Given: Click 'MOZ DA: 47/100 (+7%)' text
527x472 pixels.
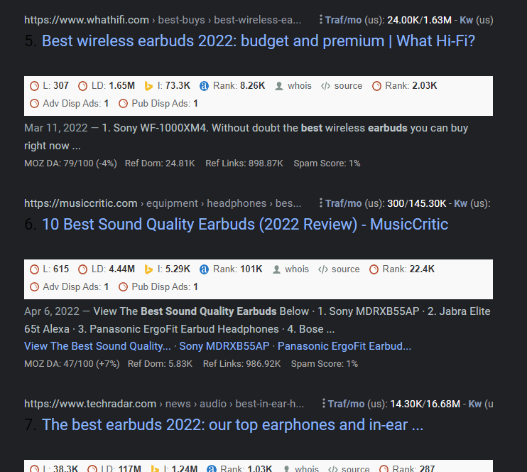Looking at the screenshot, I should point(72,364).
